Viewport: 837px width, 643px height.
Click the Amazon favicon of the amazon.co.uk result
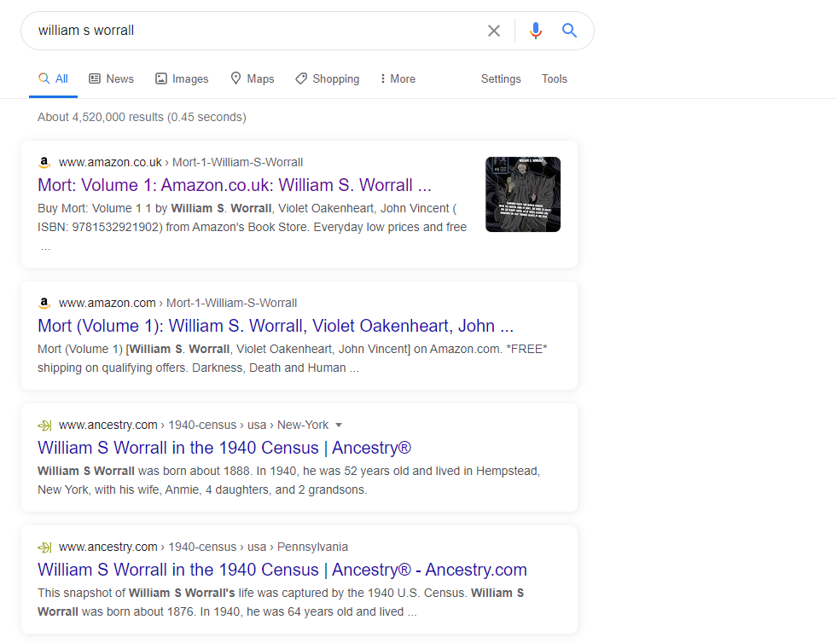[44, 162]
